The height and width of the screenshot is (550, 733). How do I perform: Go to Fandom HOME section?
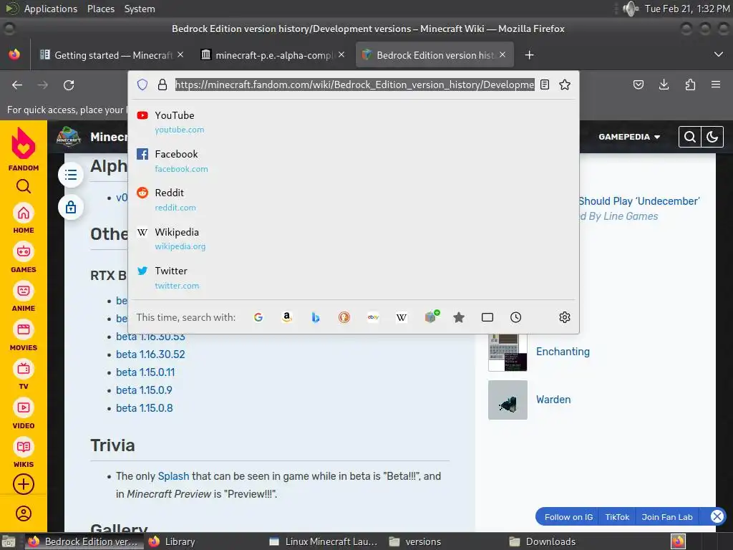(24, 218)
